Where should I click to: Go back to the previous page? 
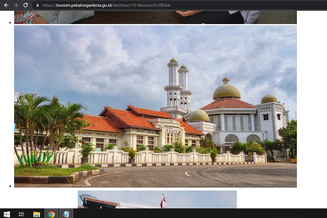tap(6, 5)
